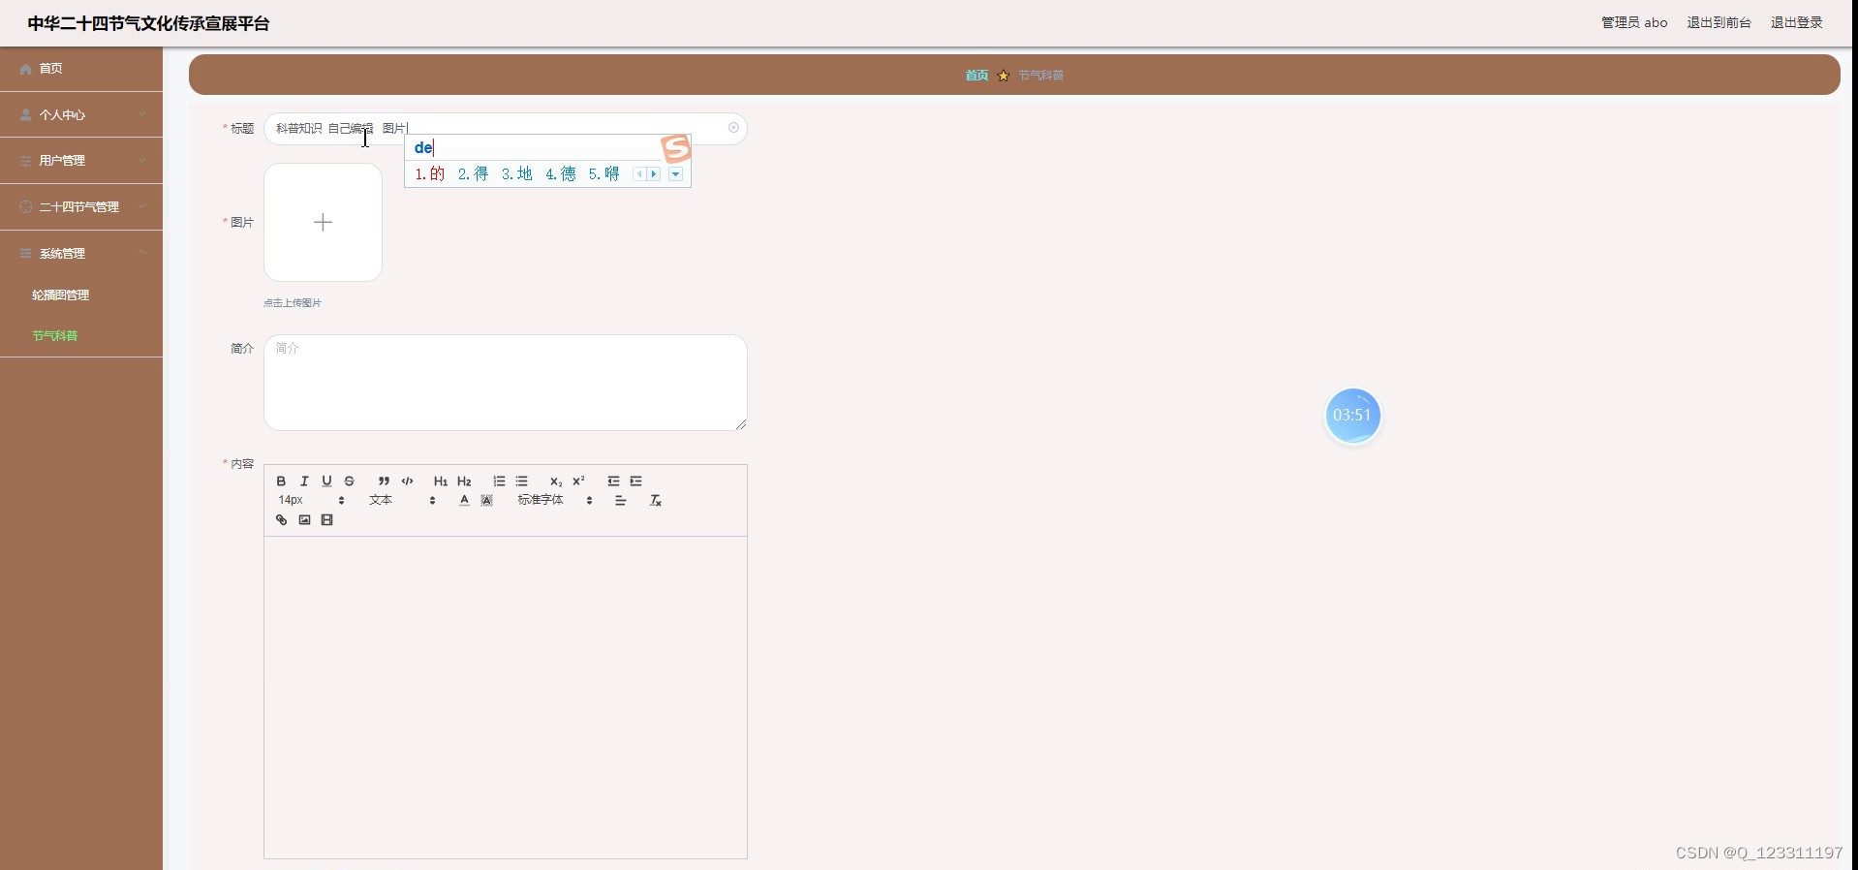Collapse the 系统管理 sidebar menu
Viewport: 1858px width, 870px height.
click(x=81, y=254)
